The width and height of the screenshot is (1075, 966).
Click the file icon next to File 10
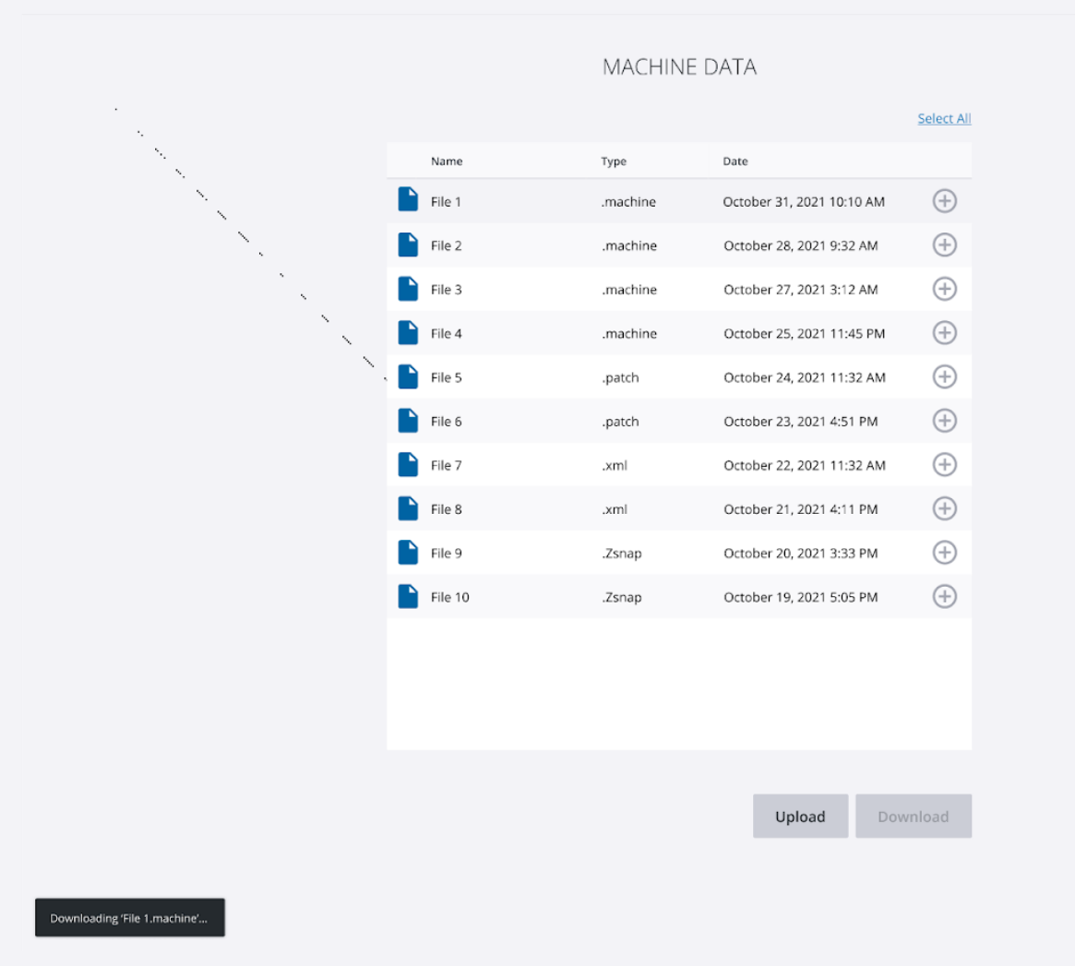[x=408, y=595]
